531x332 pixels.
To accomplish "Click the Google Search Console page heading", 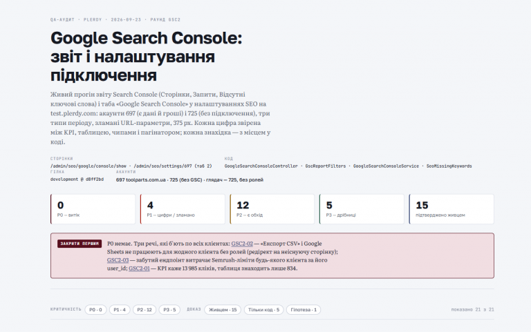I will [147, 57].
